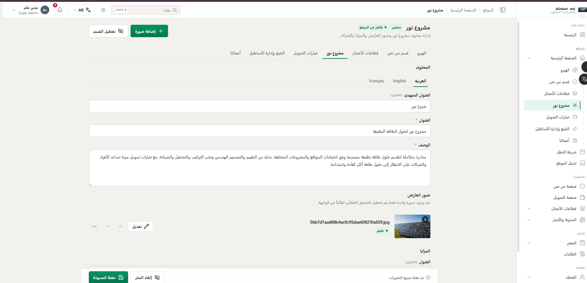Click الطلبات orders icon

[x=582, y=254]
